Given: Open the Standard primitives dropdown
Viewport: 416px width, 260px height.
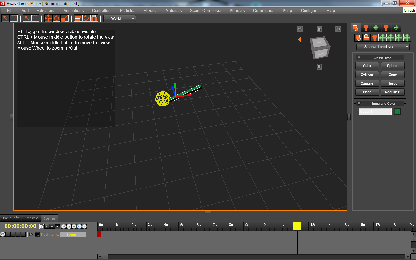Looking at the screenshot, I should [383, 47].
